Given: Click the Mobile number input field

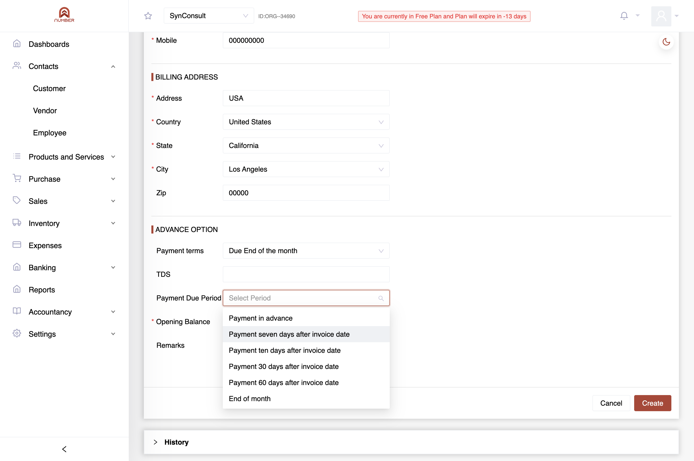Looking at the screenshot, I should 306,41.
